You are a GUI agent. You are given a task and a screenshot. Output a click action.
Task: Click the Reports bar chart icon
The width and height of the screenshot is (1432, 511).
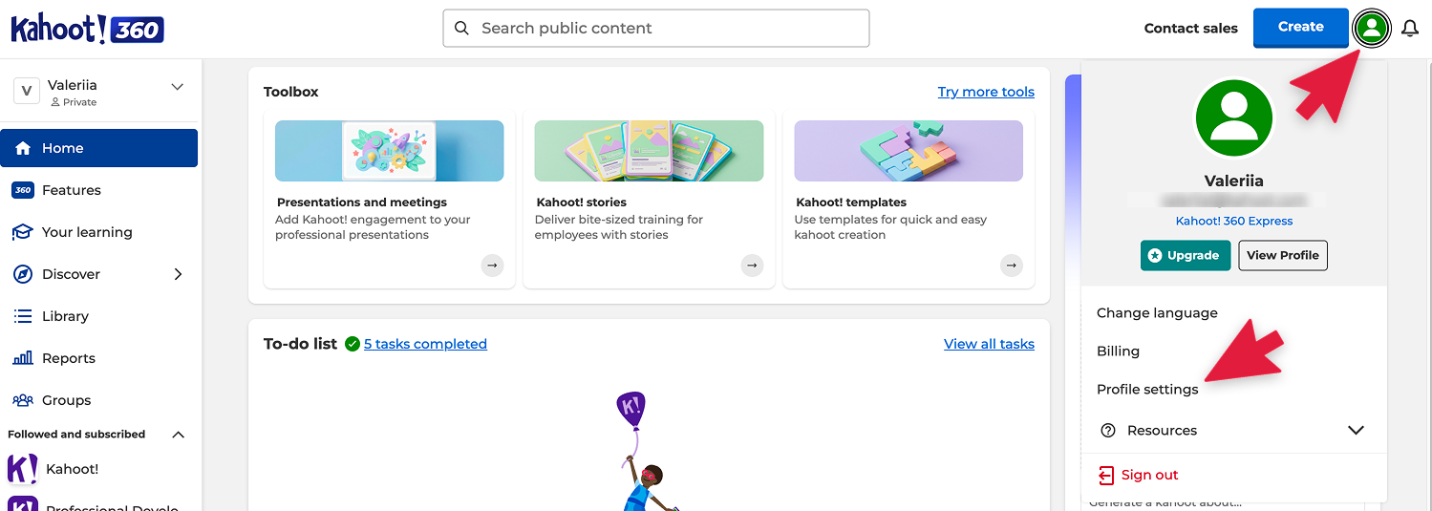(23, 358)
